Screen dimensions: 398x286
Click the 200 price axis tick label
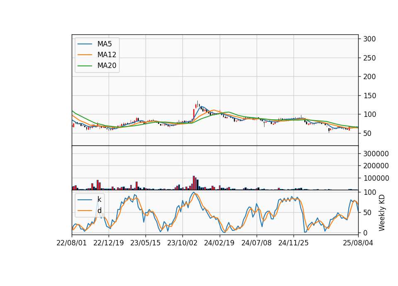(369, 77)
